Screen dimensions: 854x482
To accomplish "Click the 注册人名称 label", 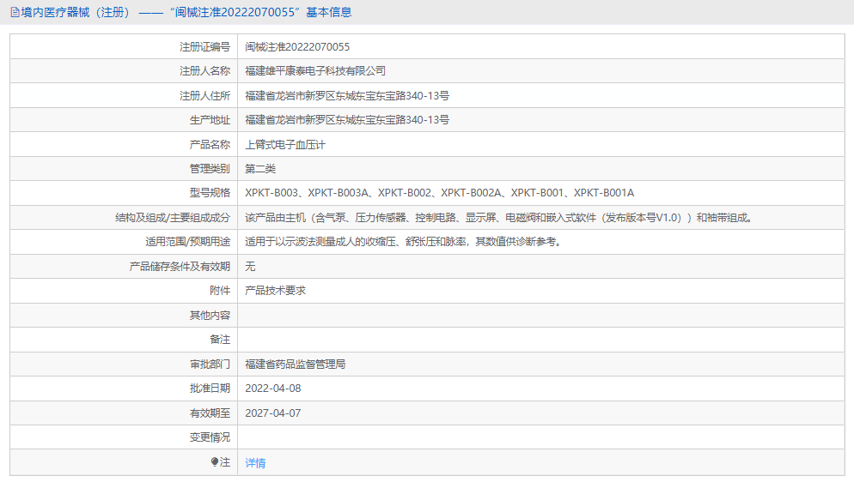I will (x=204, y=70).
